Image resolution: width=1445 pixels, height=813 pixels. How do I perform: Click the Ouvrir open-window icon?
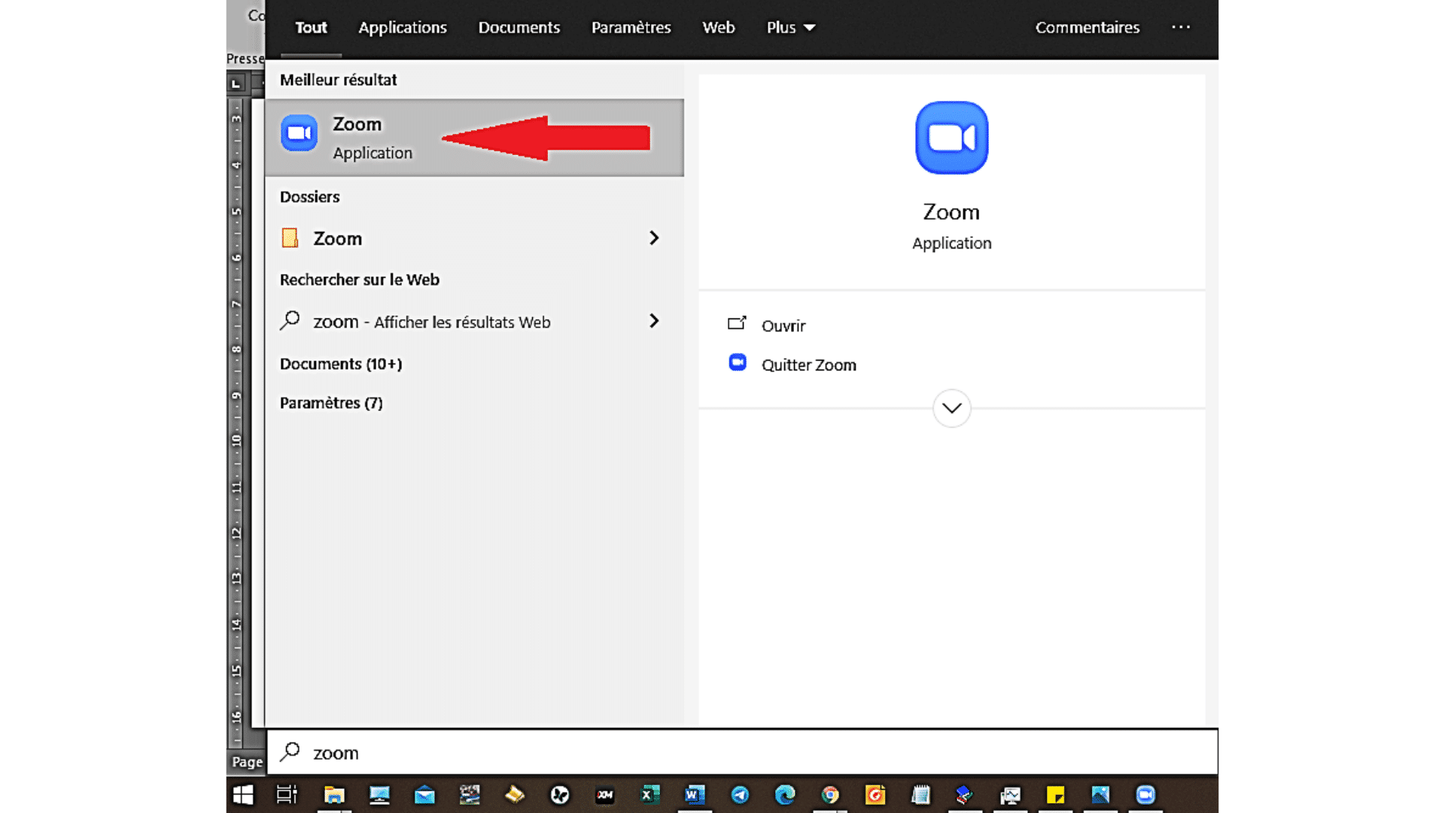click(x=737, y=324)
